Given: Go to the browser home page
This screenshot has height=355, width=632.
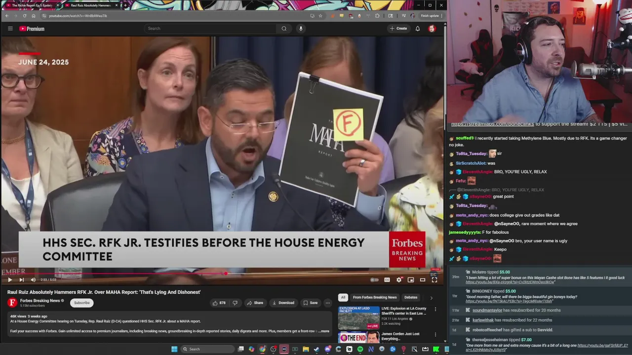Looking at the screenshot, I should click(x=34, y=16).
